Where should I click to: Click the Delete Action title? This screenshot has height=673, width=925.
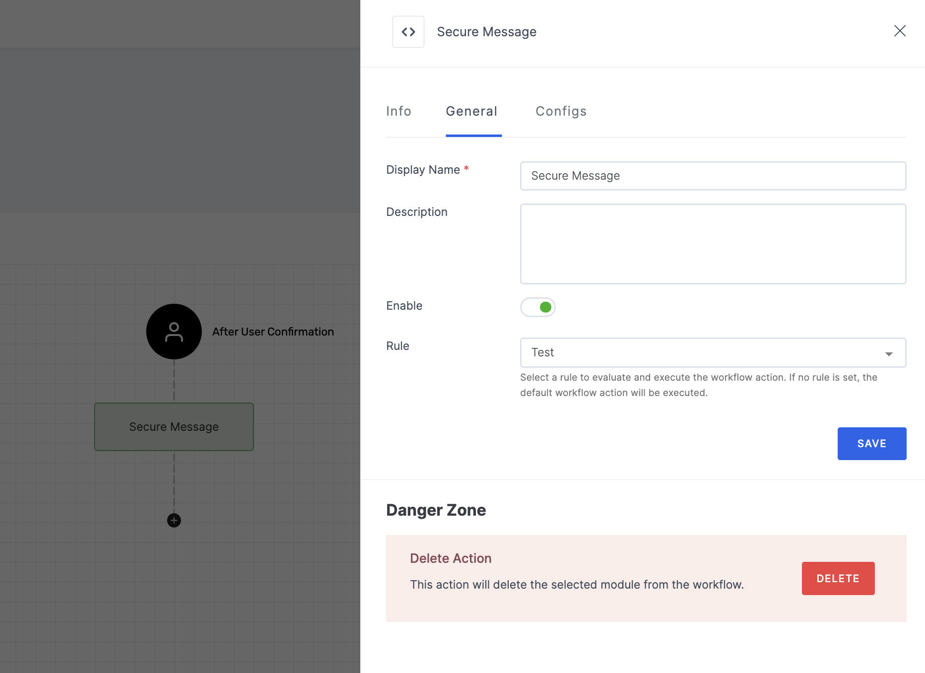(451, 558)
